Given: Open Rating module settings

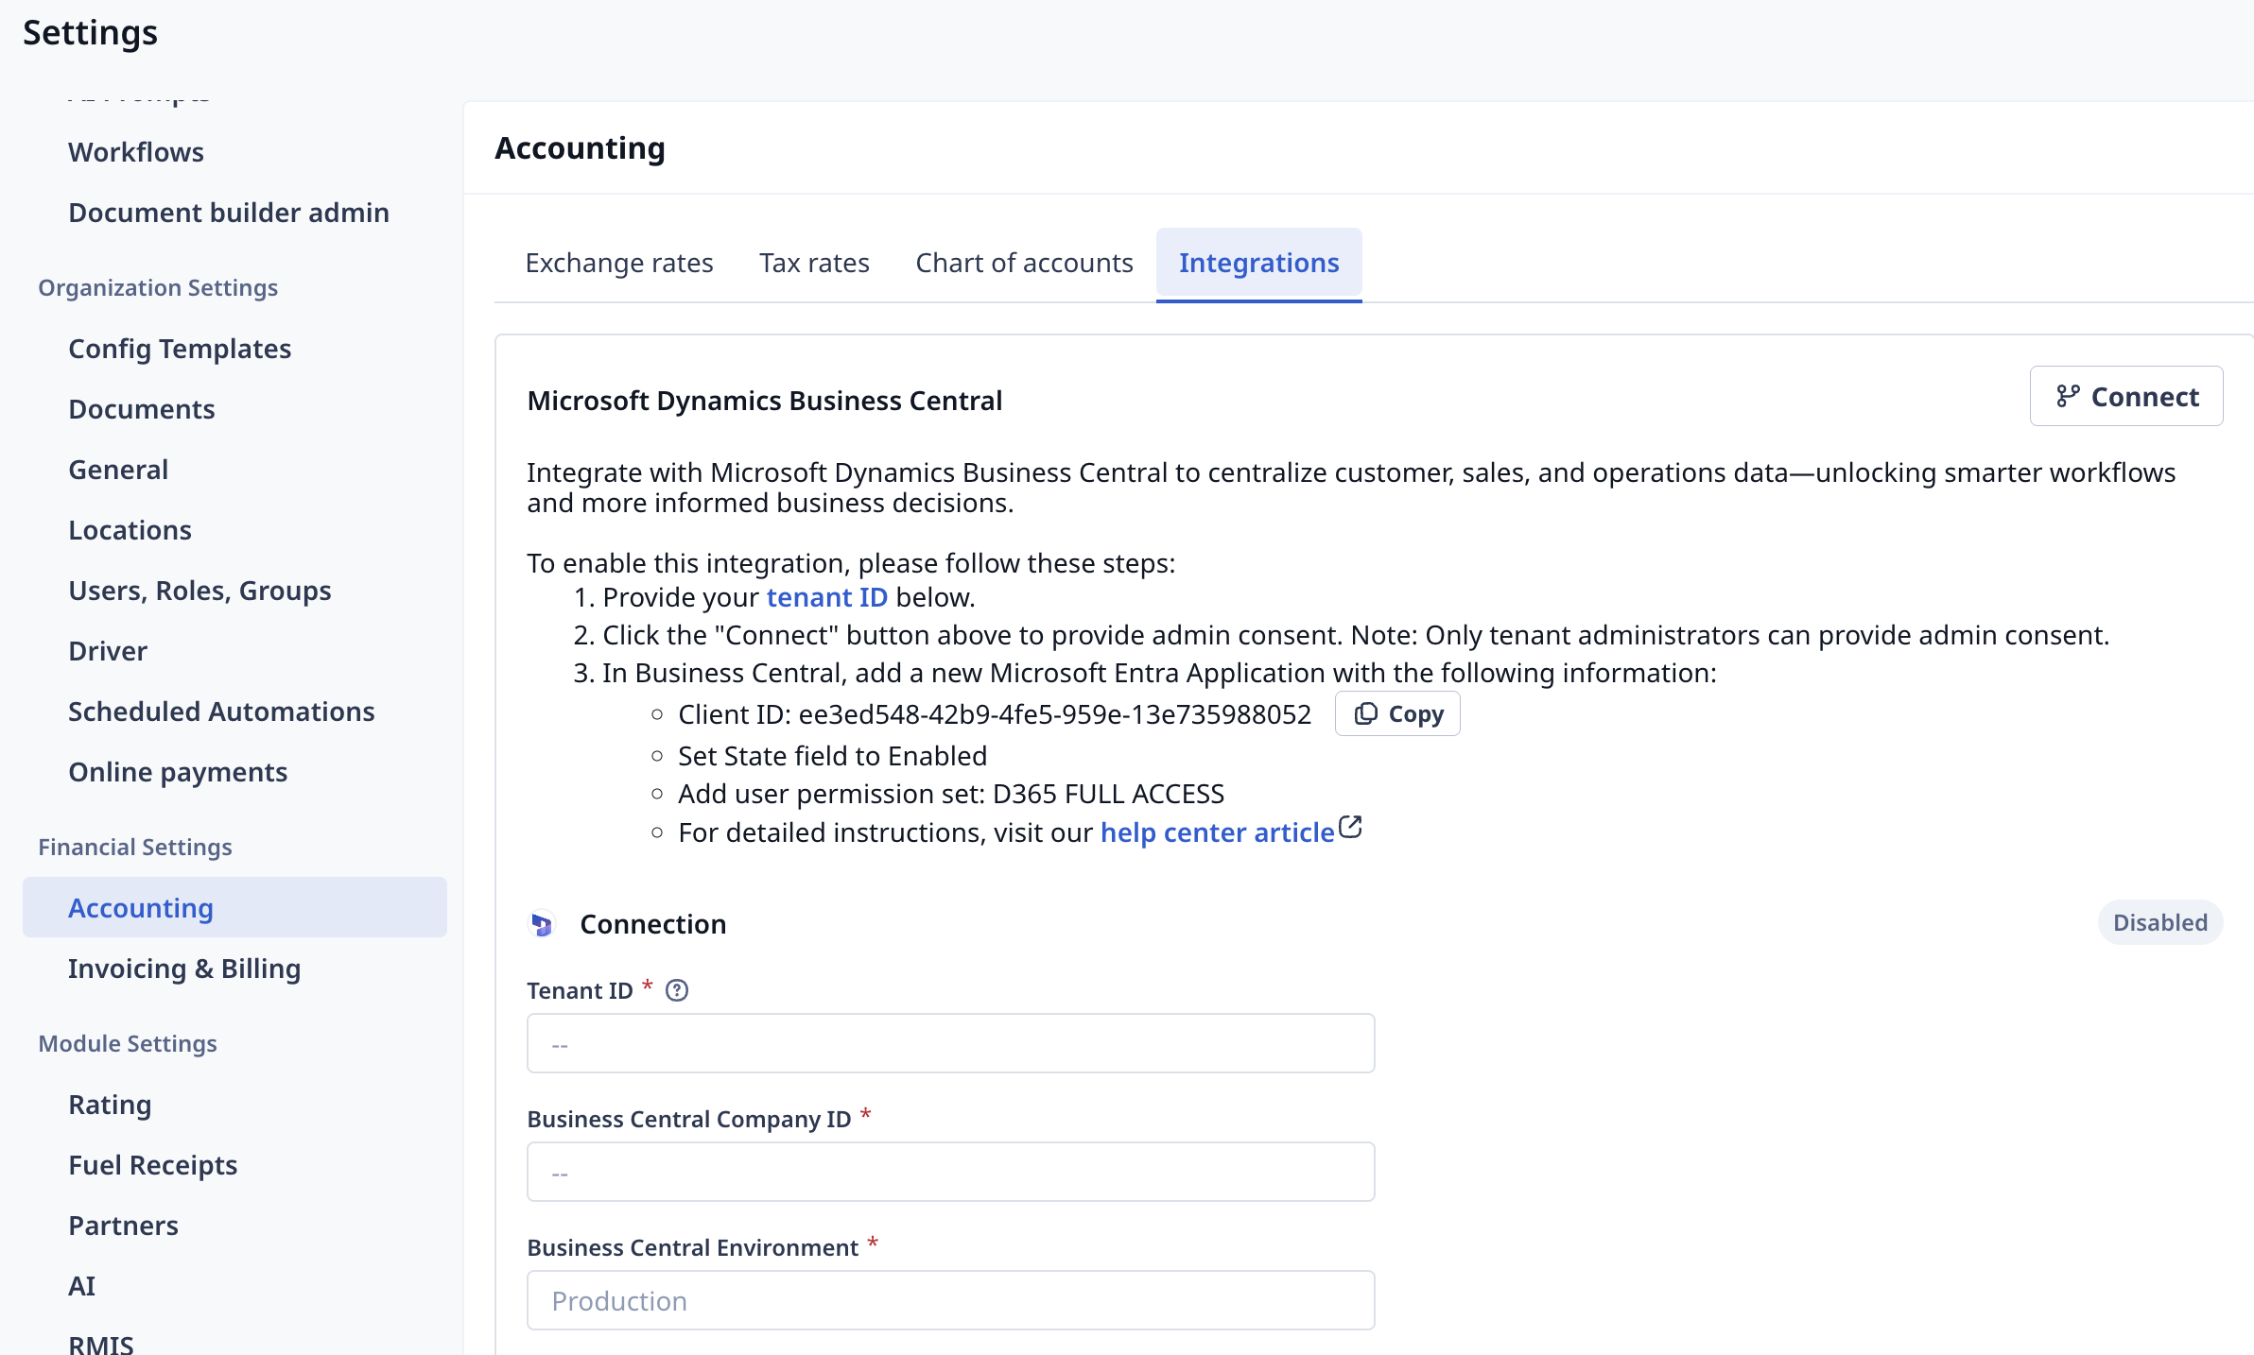Looking at the screenshot, I should [110, 1105].
